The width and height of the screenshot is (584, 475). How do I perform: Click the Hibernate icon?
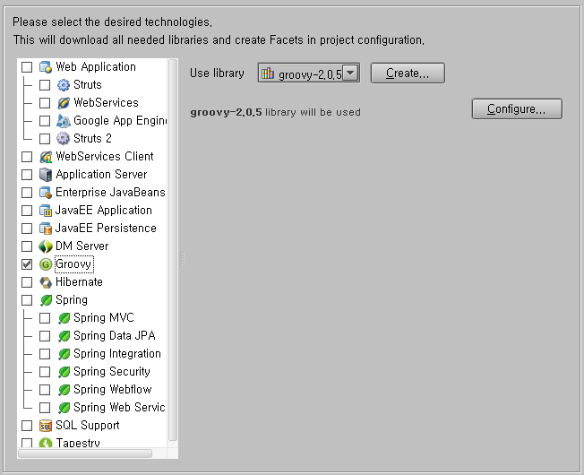pos(46,282)
